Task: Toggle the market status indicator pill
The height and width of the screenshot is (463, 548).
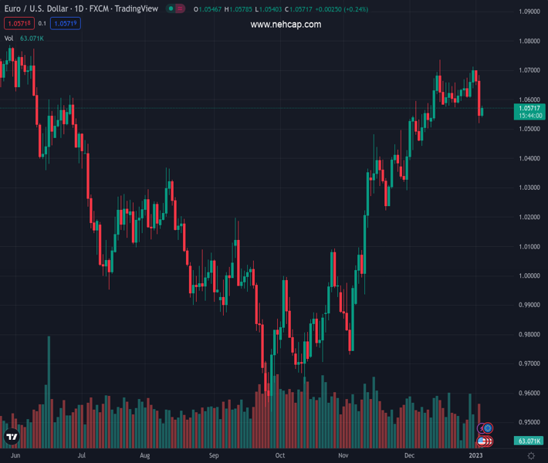Action: 176,9
